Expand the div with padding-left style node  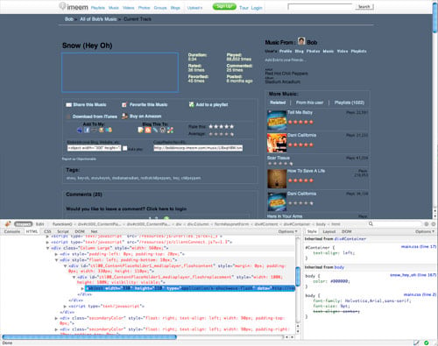click(x=56, y=254)
